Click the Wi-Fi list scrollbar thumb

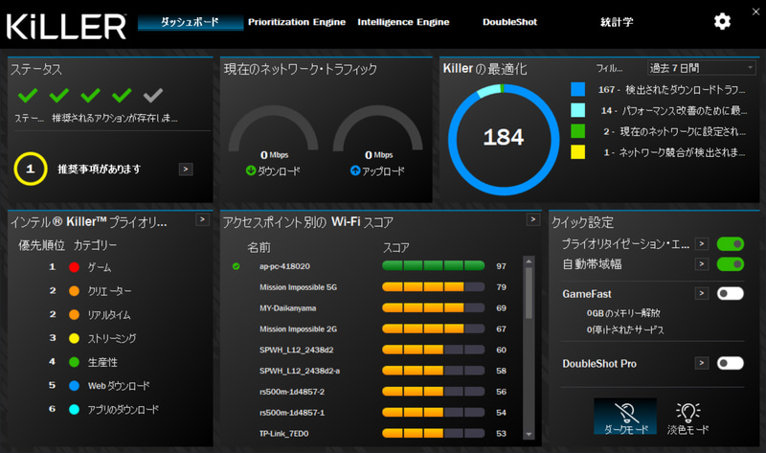click(529, 293)
